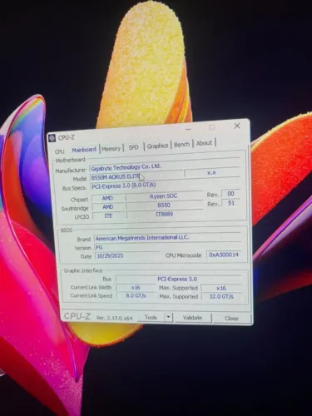Switch to the Bench tab
This screenshot has height=416, width=312.
[182, 145]
